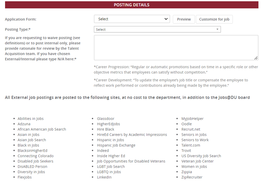Select the Veteran Job Center entry
263x181 pixels.
(x=197, y=161)
